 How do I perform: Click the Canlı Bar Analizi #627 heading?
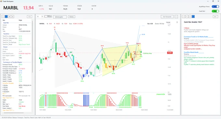pyautogui.click(x=193, y=22)
